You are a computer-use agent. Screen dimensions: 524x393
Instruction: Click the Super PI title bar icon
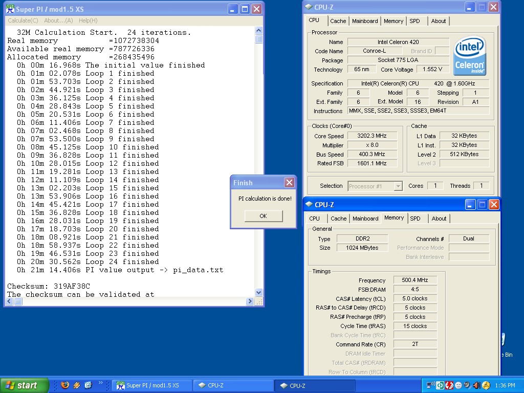point(10,9)
